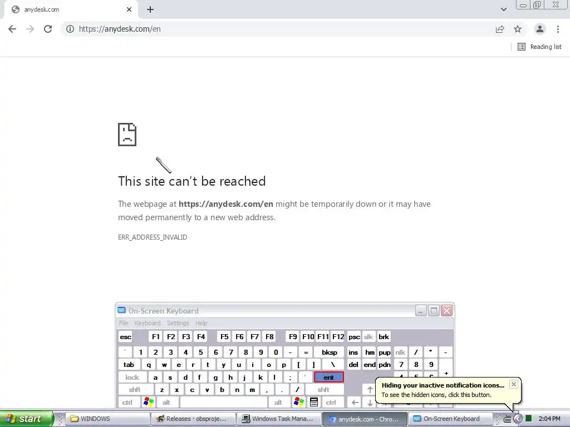Click the ent key on On-Screen Keyboard

coord(328,378)
